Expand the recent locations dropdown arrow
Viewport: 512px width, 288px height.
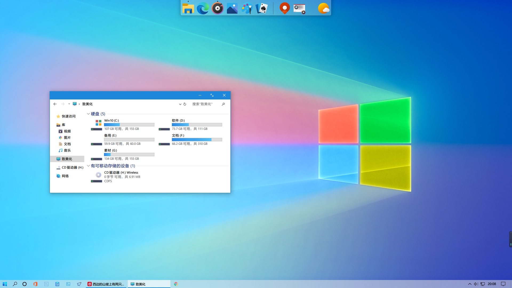pyautogui.click(x=69, y=104)
